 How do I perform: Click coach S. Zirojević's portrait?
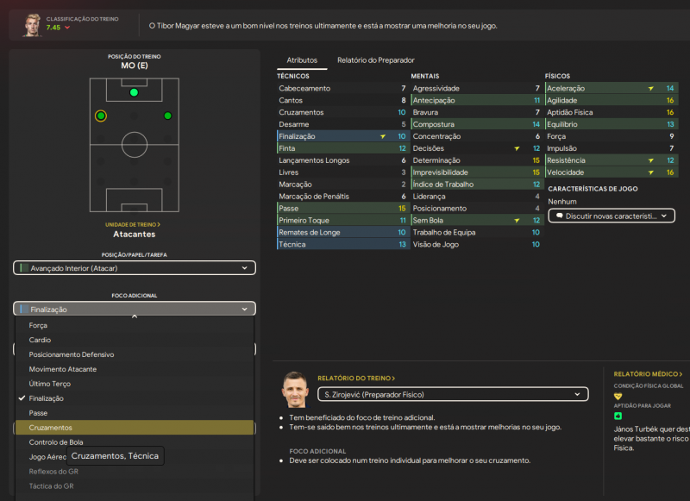[294, 391]
